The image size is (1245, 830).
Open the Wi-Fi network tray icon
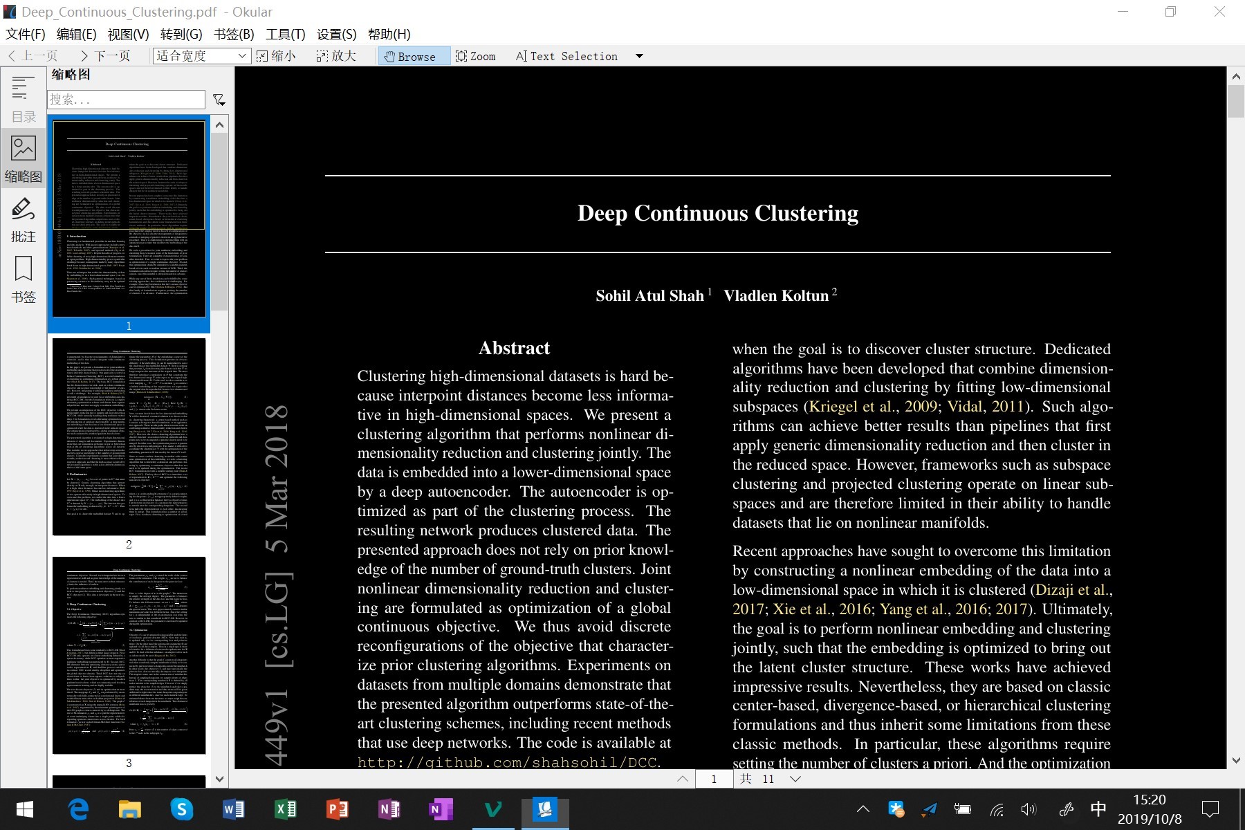click(x=996, y=809)
